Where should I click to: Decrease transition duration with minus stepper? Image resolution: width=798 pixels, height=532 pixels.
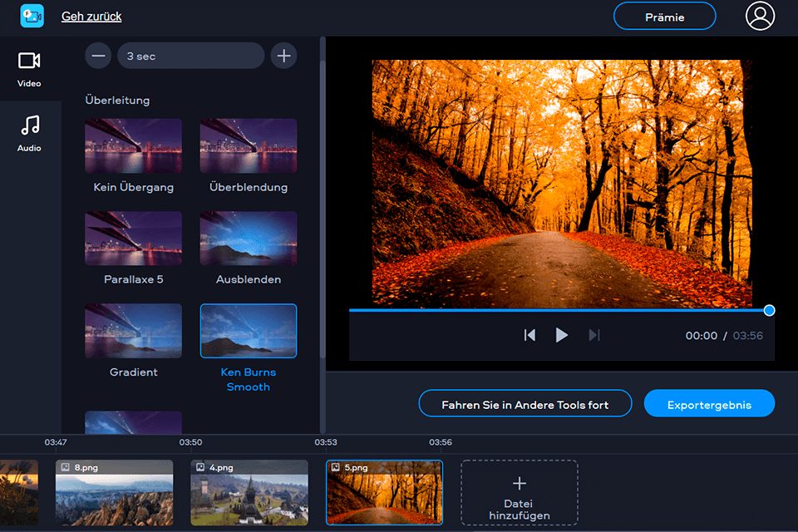click(x=97, y=56)
